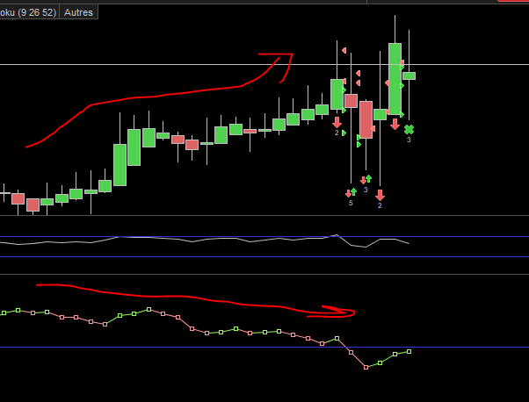Click the red/green arrow pair labeled 5
This screenshot has height=402, width=529.
coord(351,193)
